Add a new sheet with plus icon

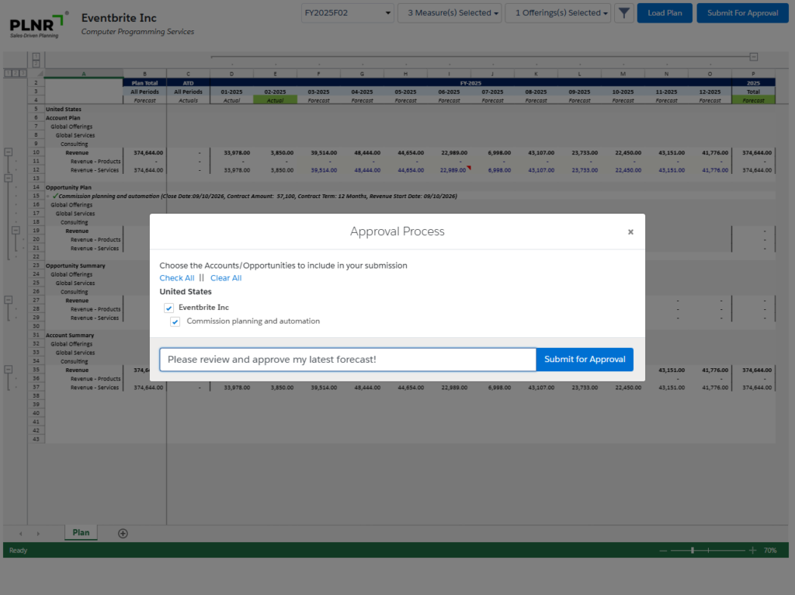[x=123, y=533]
